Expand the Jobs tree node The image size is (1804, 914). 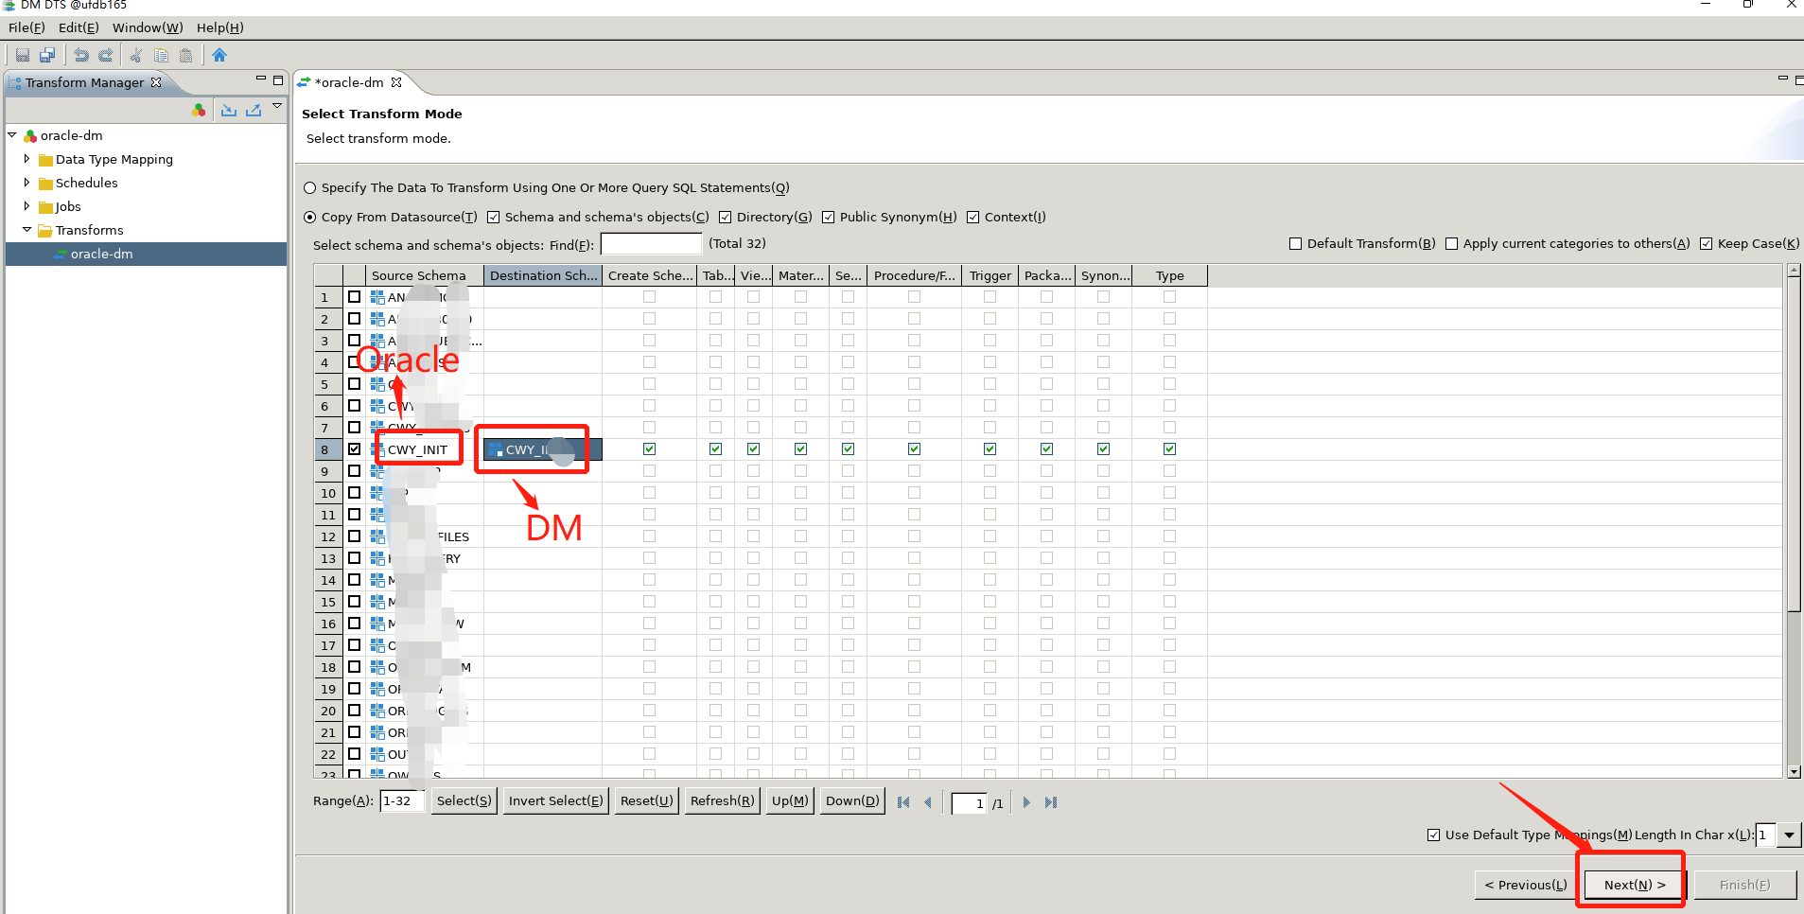coord(26,206)
